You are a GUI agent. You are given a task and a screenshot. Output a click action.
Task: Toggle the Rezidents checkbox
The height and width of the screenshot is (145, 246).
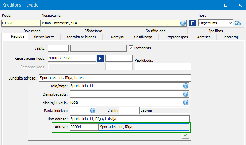coord(131,48)
